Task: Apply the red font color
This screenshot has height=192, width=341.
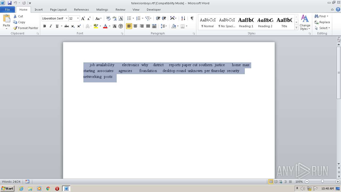Action: tap(105, 26)
